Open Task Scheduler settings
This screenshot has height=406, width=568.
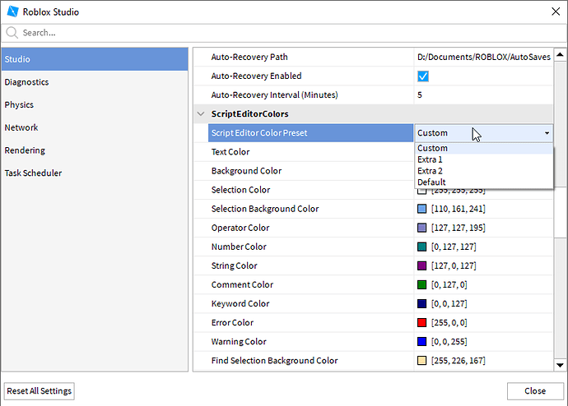pos(33,173)
